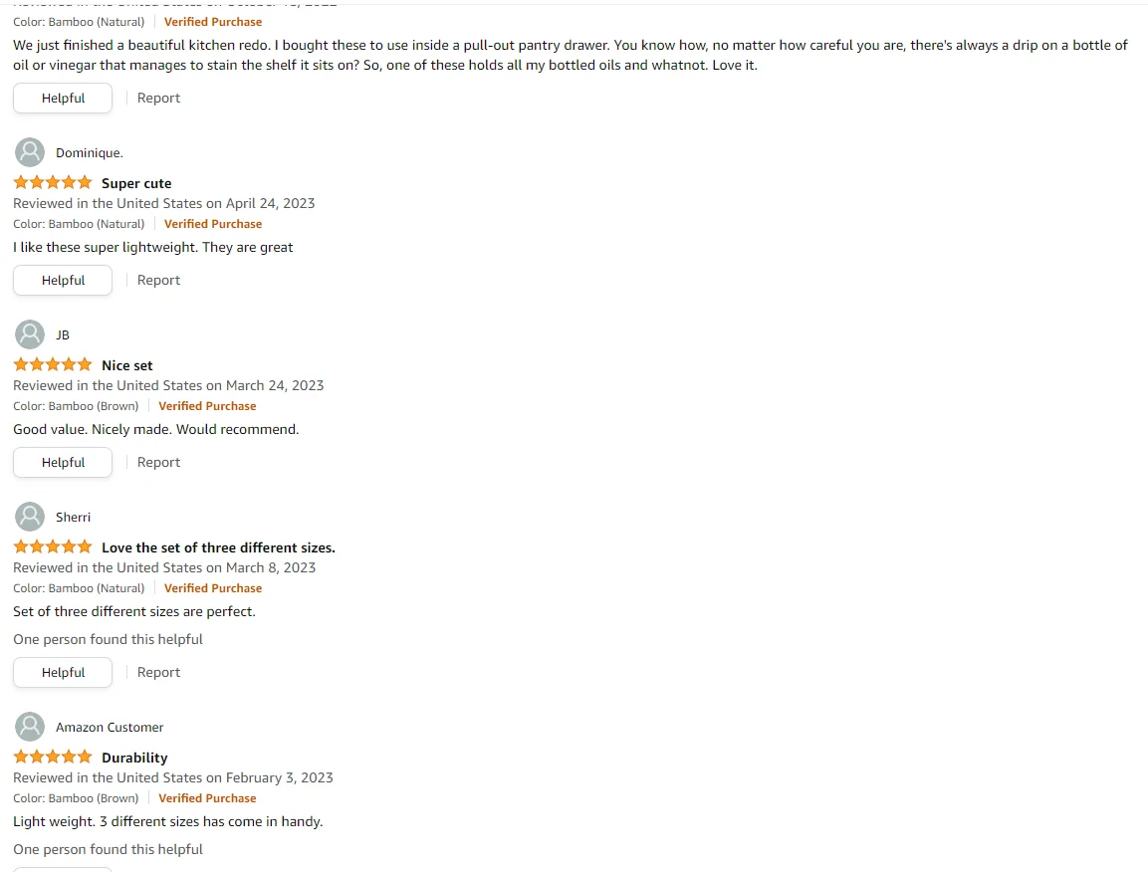Report Sherri's review
This screenshot has height=872, width=1148.
158,673
